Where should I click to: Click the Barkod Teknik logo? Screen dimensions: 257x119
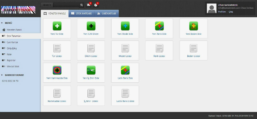click(18, 10)
